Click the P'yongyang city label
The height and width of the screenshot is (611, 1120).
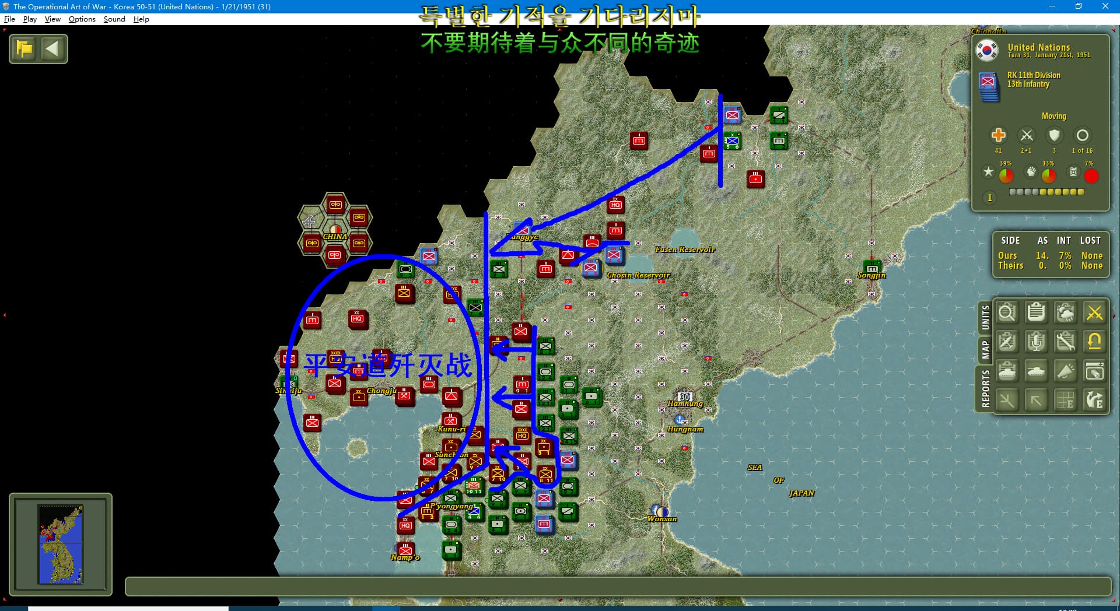point(452,506)
